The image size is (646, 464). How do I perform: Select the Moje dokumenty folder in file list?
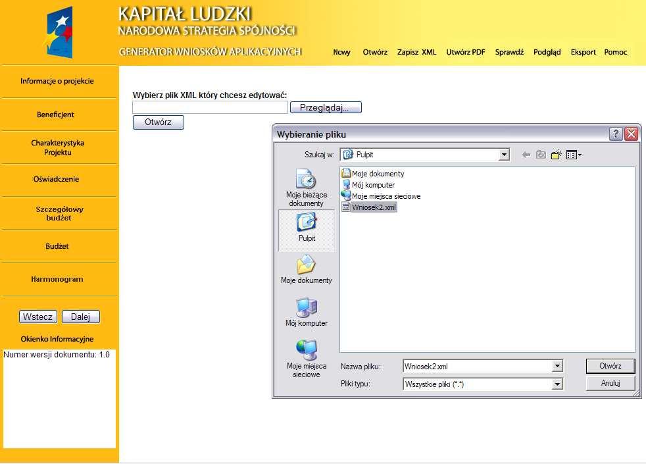click(x=373, y=174)
